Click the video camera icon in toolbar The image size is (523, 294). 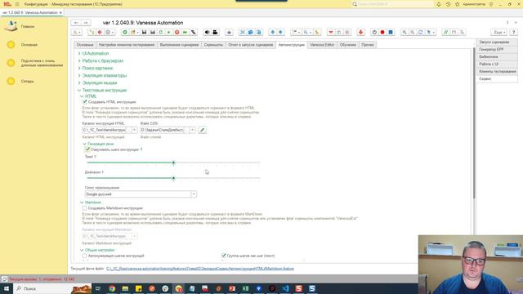[x=215, y=33]
